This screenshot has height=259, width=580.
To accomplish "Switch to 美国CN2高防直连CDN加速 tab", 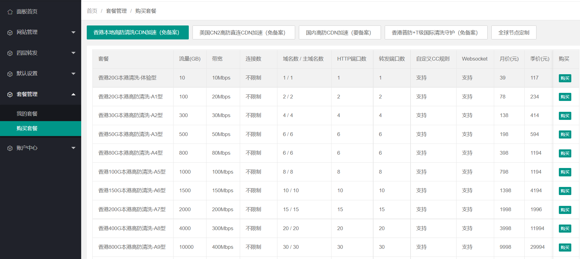I will tap(244, 32).
